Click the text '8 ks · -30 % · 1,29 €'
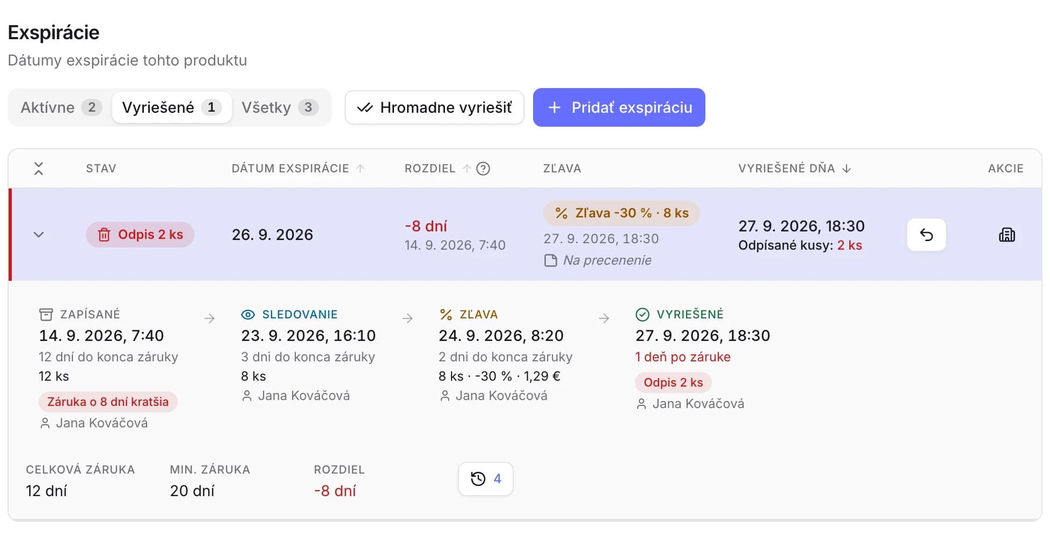This screenshot has height=538, width=1050. [499, 376]
